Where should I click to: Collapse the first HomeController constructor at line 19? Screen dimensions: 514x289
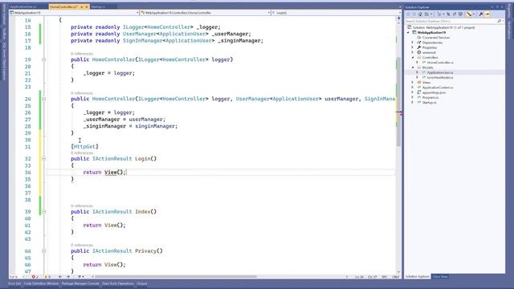click(x=43, y=59)
